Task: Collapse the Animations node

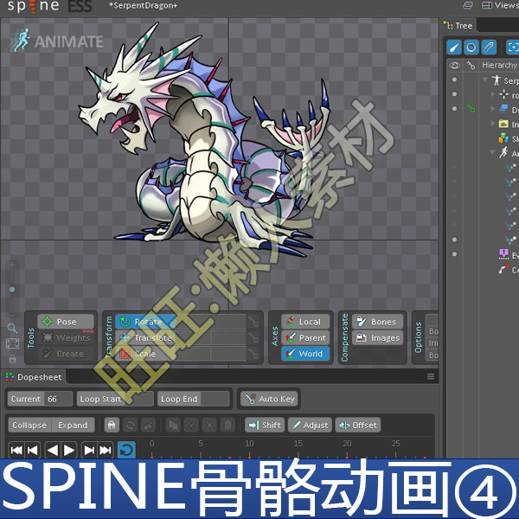Action: (x=493, y=152)
